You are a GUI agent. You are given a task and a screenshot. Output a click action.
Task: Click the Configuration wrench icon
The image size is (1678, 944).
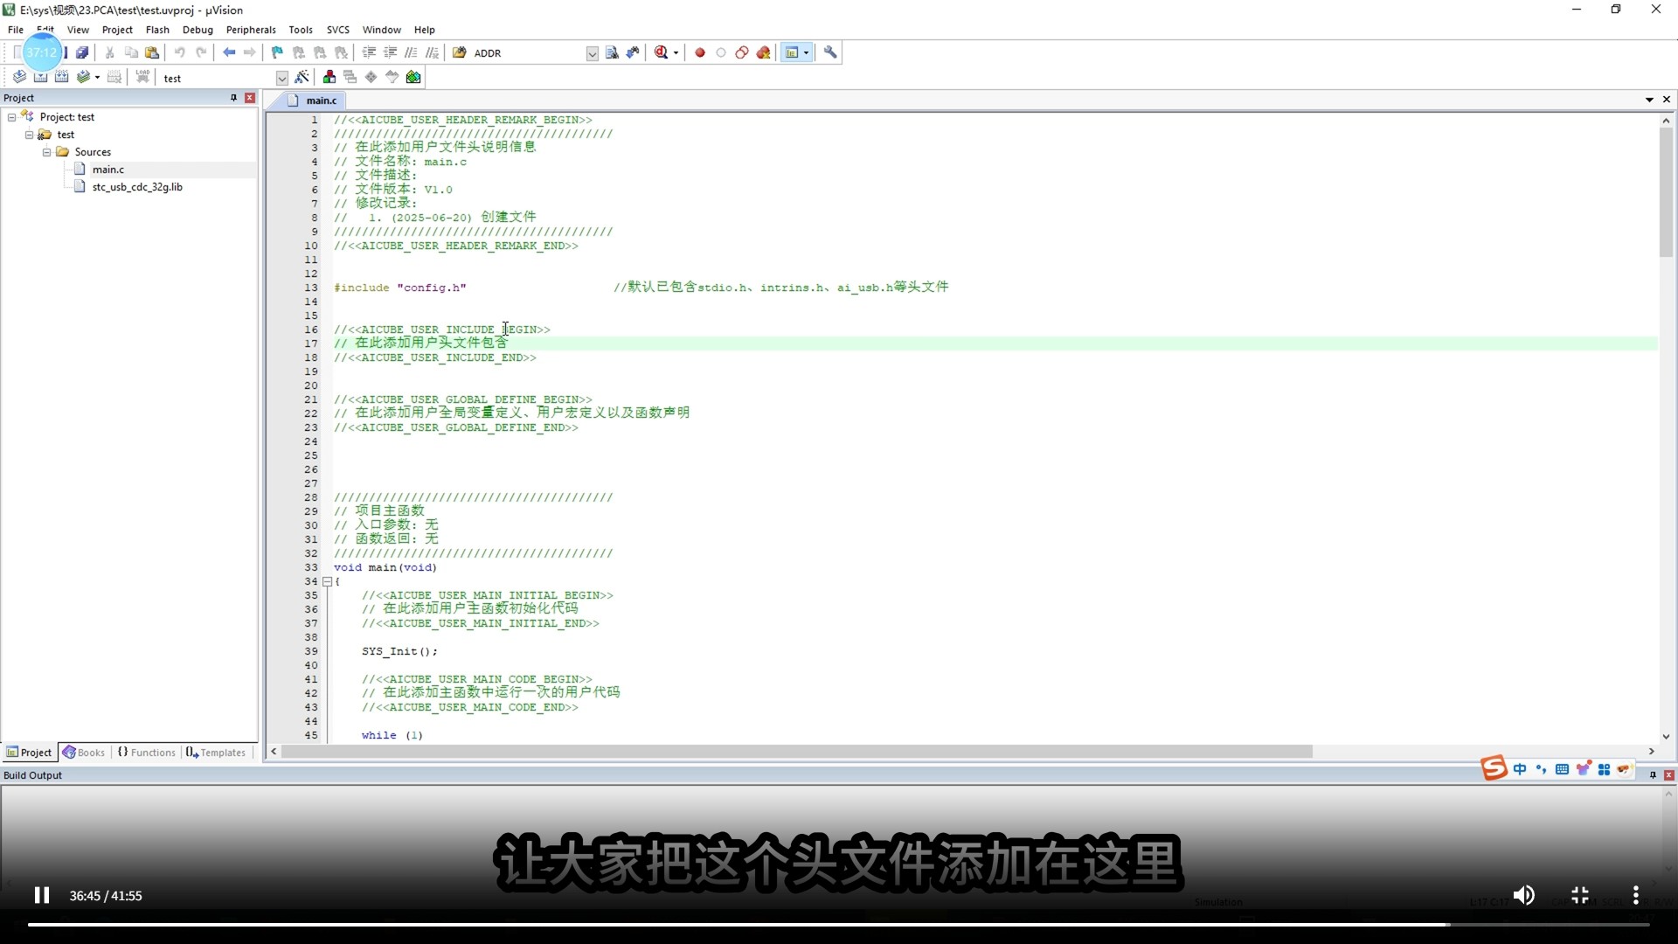[830, 52]
